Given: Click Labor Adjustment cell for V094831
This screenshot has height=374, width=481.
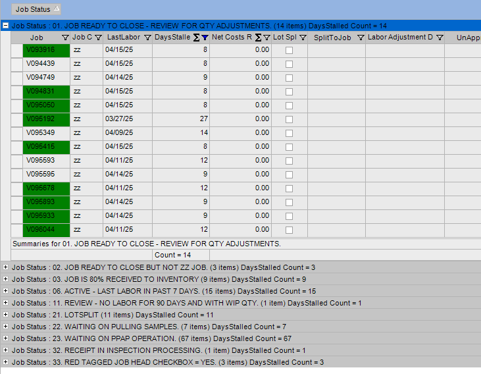Looking at the screenshot, I should tap(405, 92).
